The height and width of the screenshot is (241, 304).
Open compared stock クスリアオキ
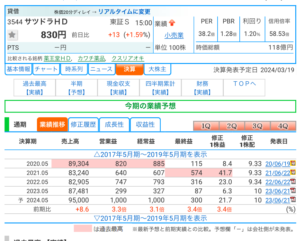[x=128, y=58]
